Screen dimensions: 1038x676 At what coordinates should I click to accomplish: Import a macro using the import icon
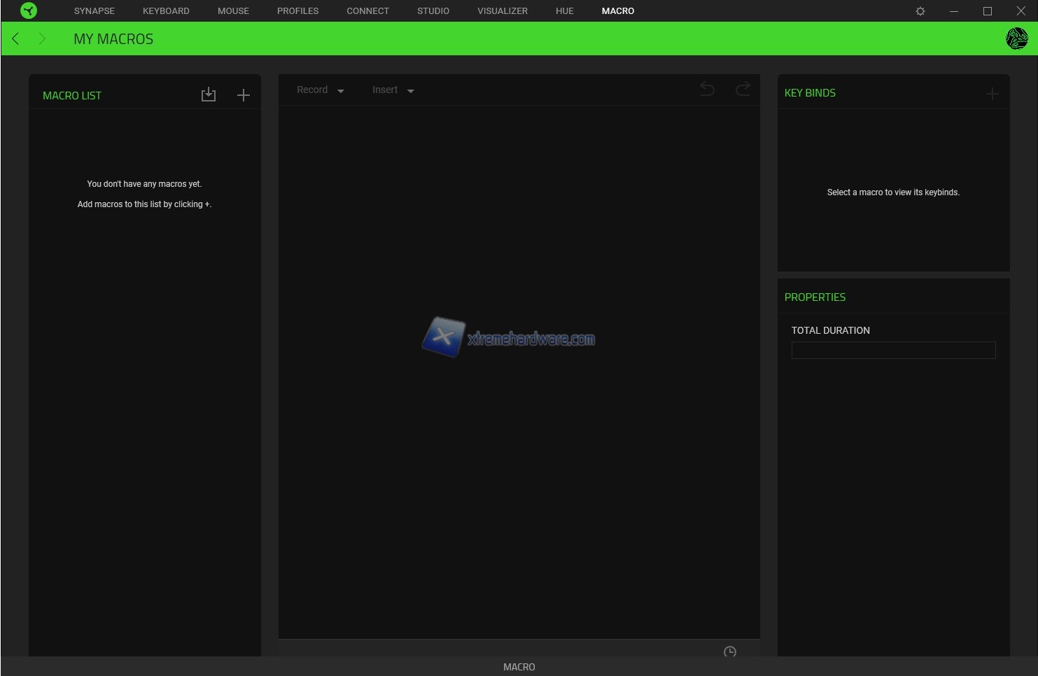(209, 95)
